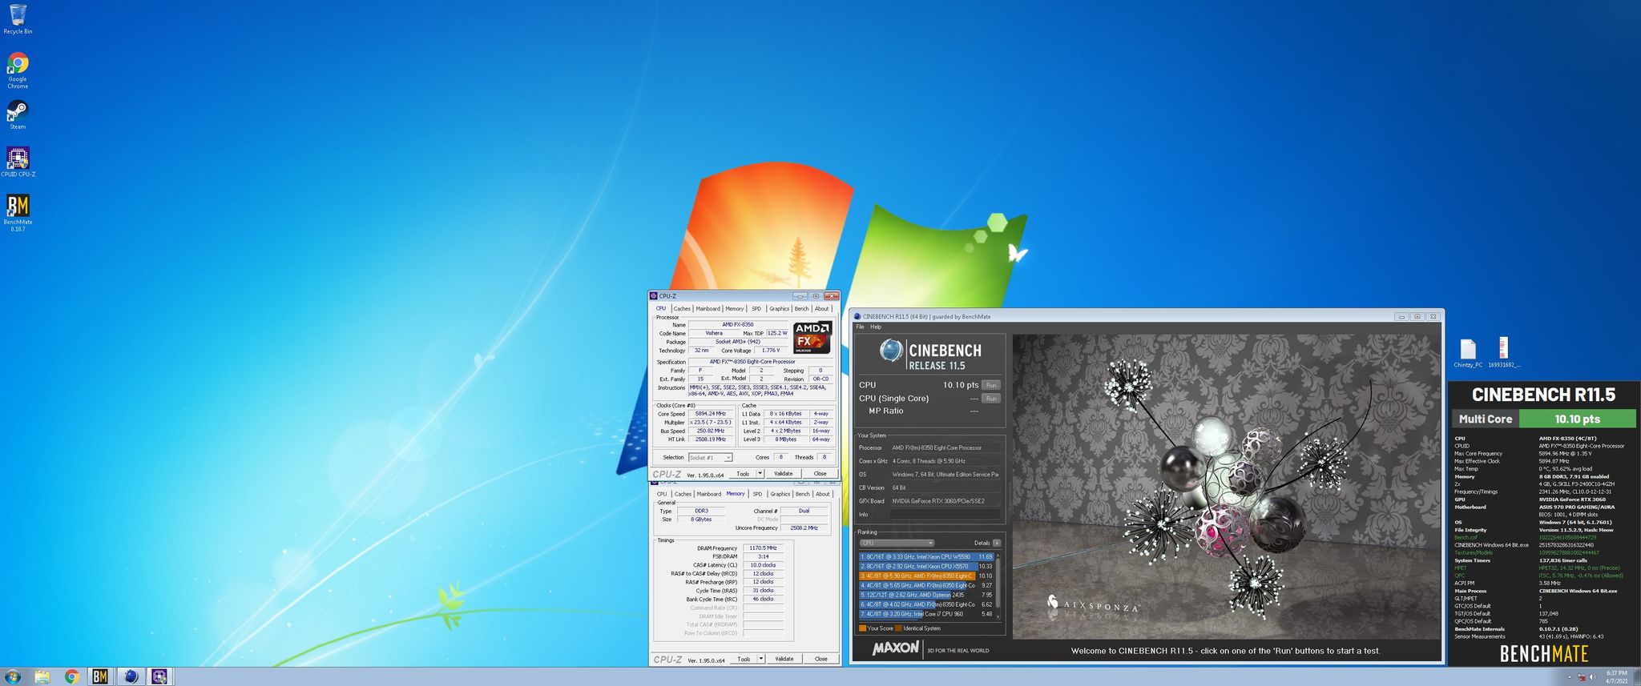This screenshot has width=1641, height=686.
Task: Select the 169931682_ file icon on desktop
Action: click(x=1504, y=353)
